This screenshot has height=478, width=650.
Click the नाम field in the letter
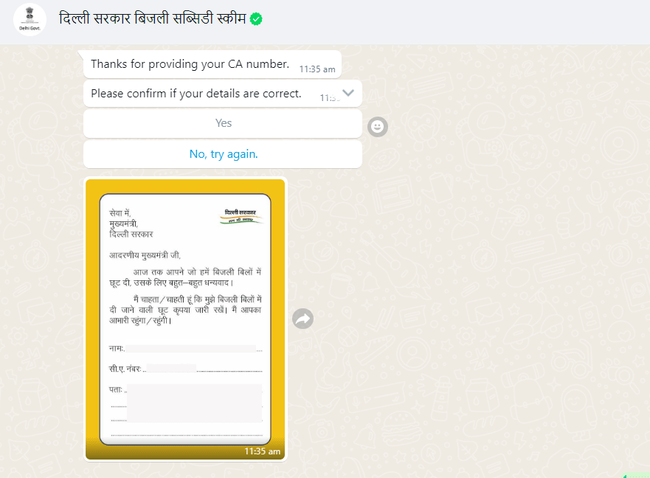[x=185, y=349]
